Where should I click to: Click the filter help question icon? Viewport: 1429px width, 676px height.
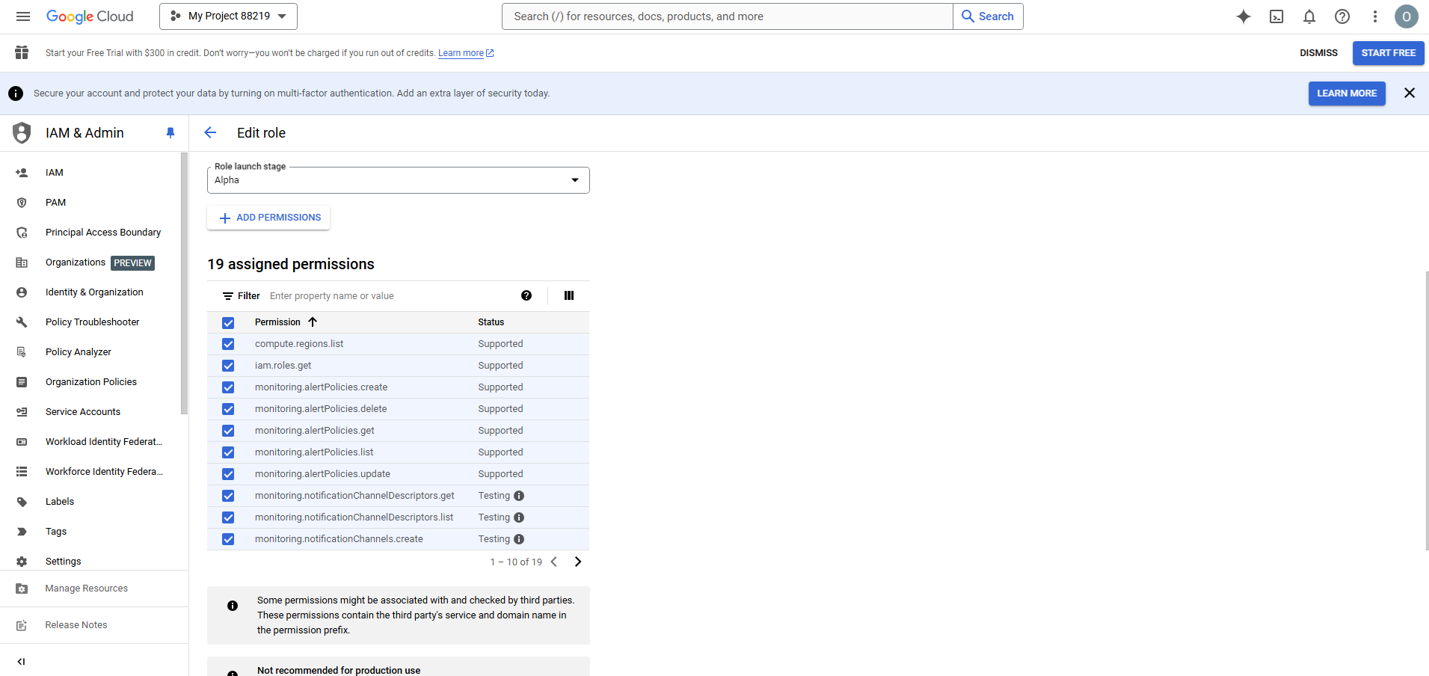(526, 295)
